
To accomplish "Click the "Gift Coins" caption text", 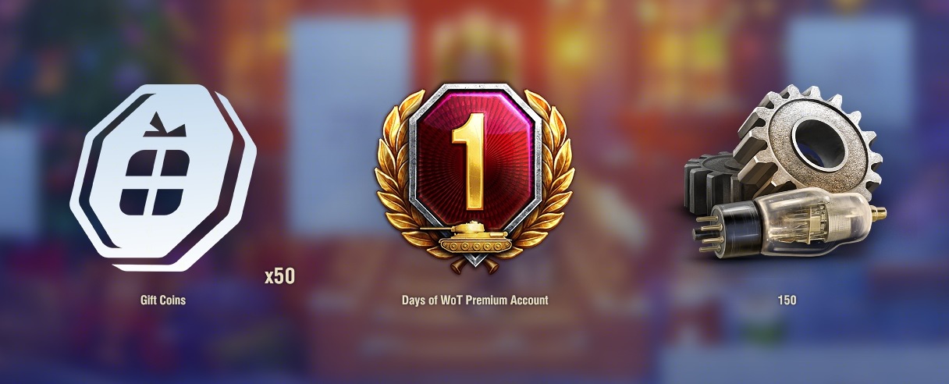I will tap(162, 300).
